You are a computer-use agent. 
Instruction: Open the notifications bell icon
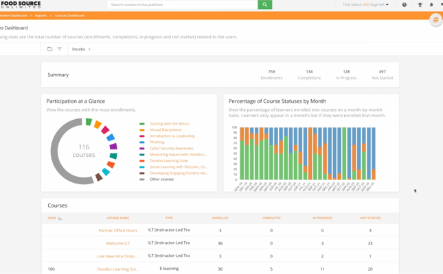(431, 5)
